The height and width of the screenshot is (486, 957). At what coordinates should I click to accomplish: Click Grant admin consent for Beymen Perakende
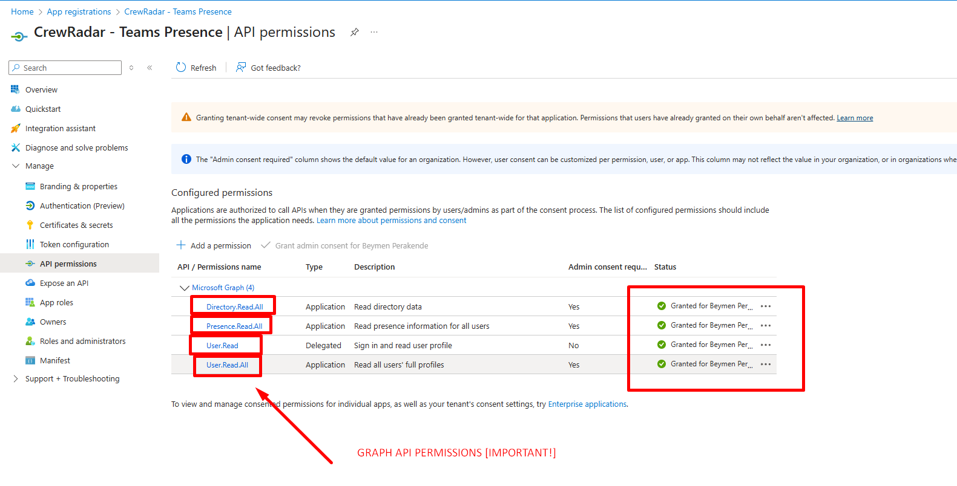[352, 245]
